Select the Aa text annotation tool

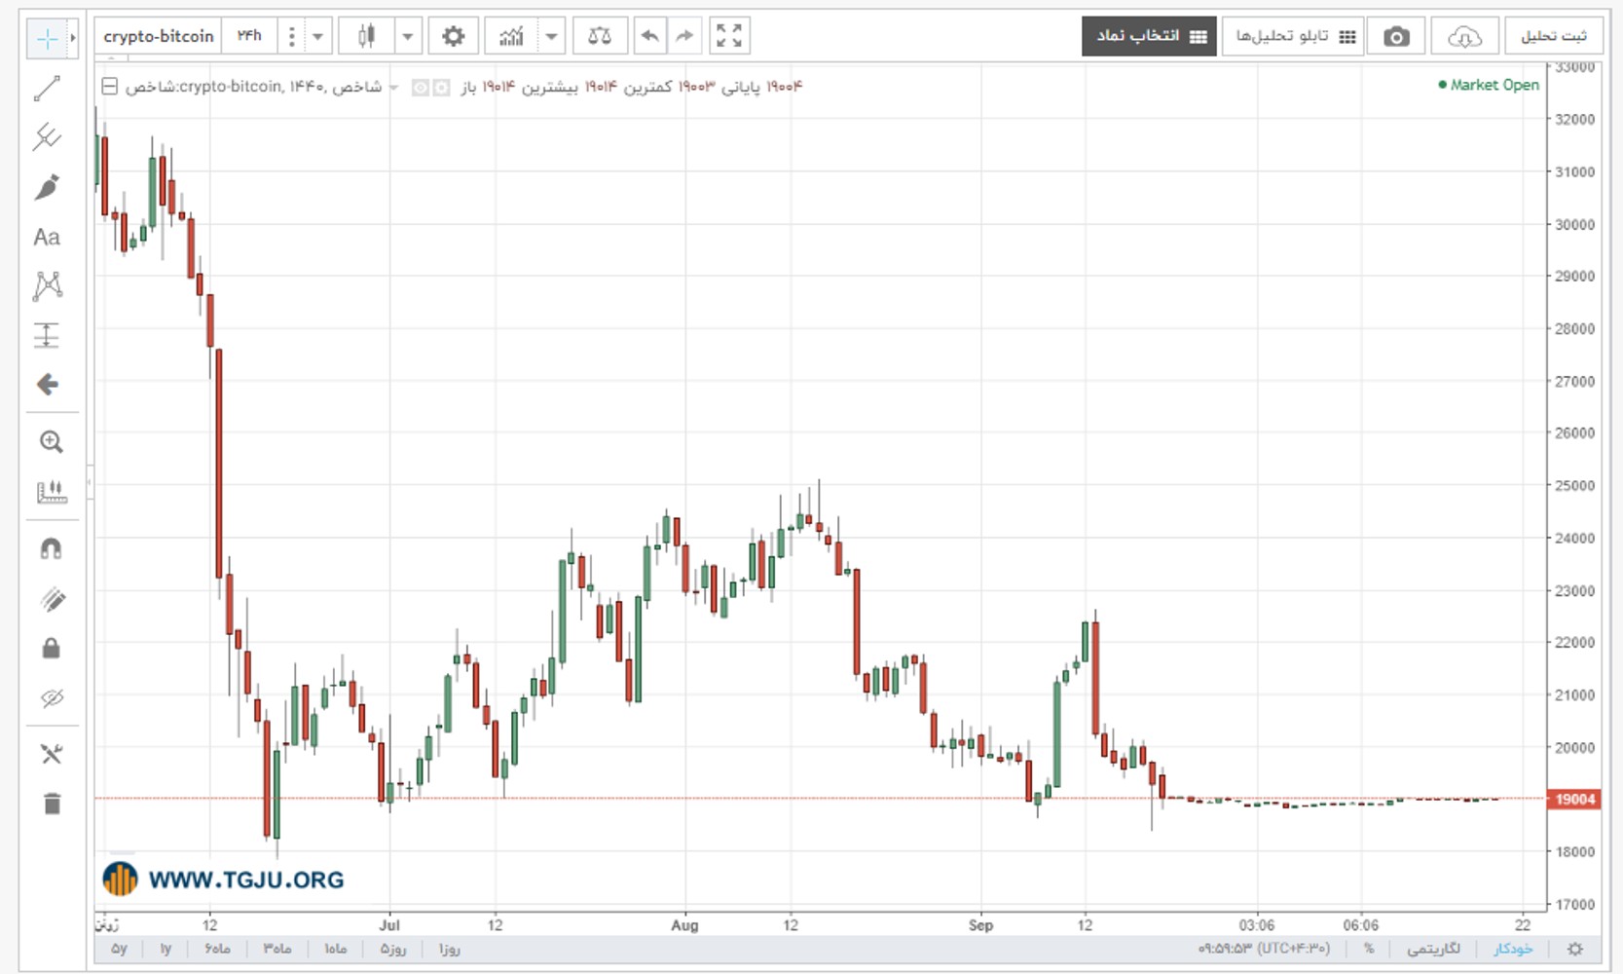(47, 237)
